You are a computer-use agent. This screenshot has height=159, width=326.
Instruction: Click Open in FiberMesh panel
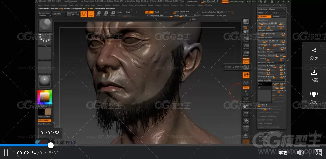click(x=264, y=13)
